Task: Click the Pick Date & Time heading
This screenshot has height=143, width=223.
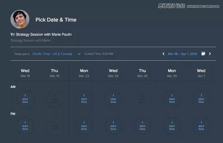Action: coord(56,20)
